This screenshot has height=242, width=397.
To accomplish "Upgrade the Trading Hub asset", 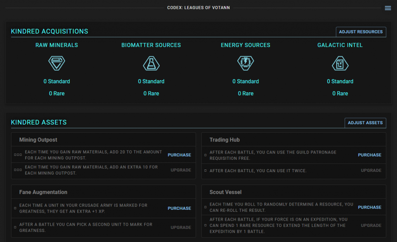I will pyautogui.click(x=371, y=171).
